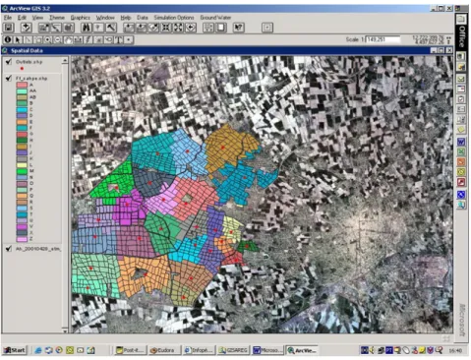Open the Find binoculars tool
The image size is (471, 360).
87,28
